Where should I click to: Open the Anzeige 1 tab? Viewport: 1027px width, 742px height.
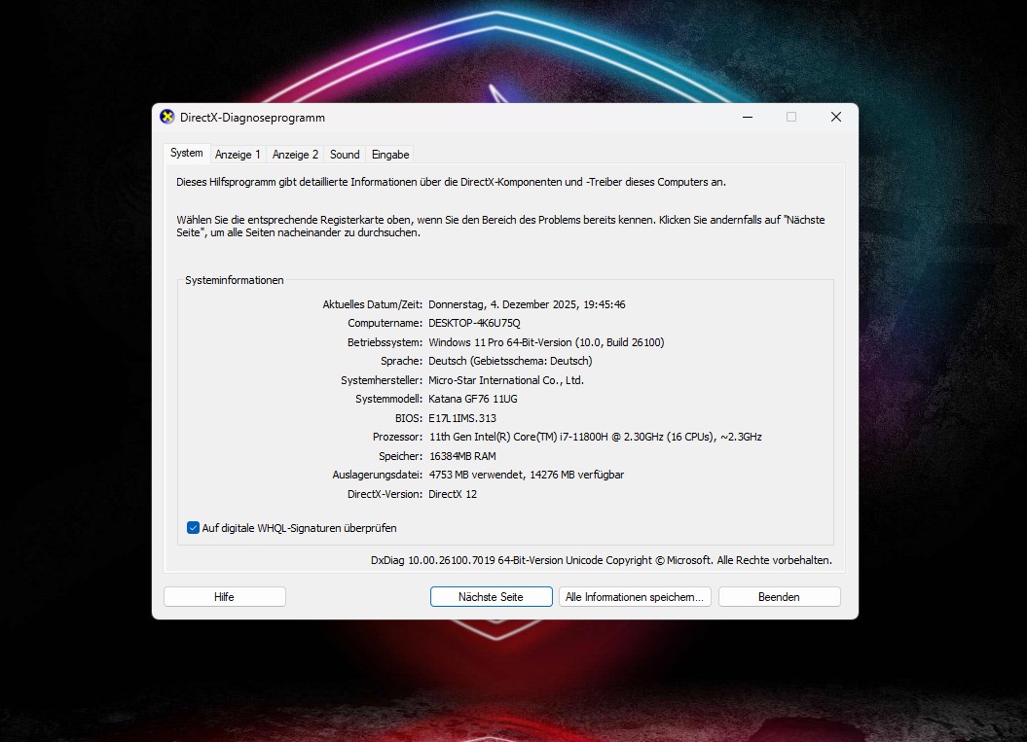pos(238,155)
